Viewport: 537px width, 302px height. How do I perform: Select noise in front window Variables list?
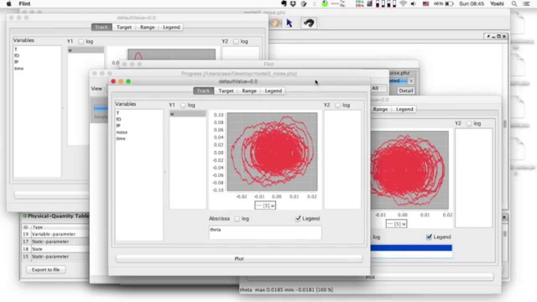pos(122,132)
